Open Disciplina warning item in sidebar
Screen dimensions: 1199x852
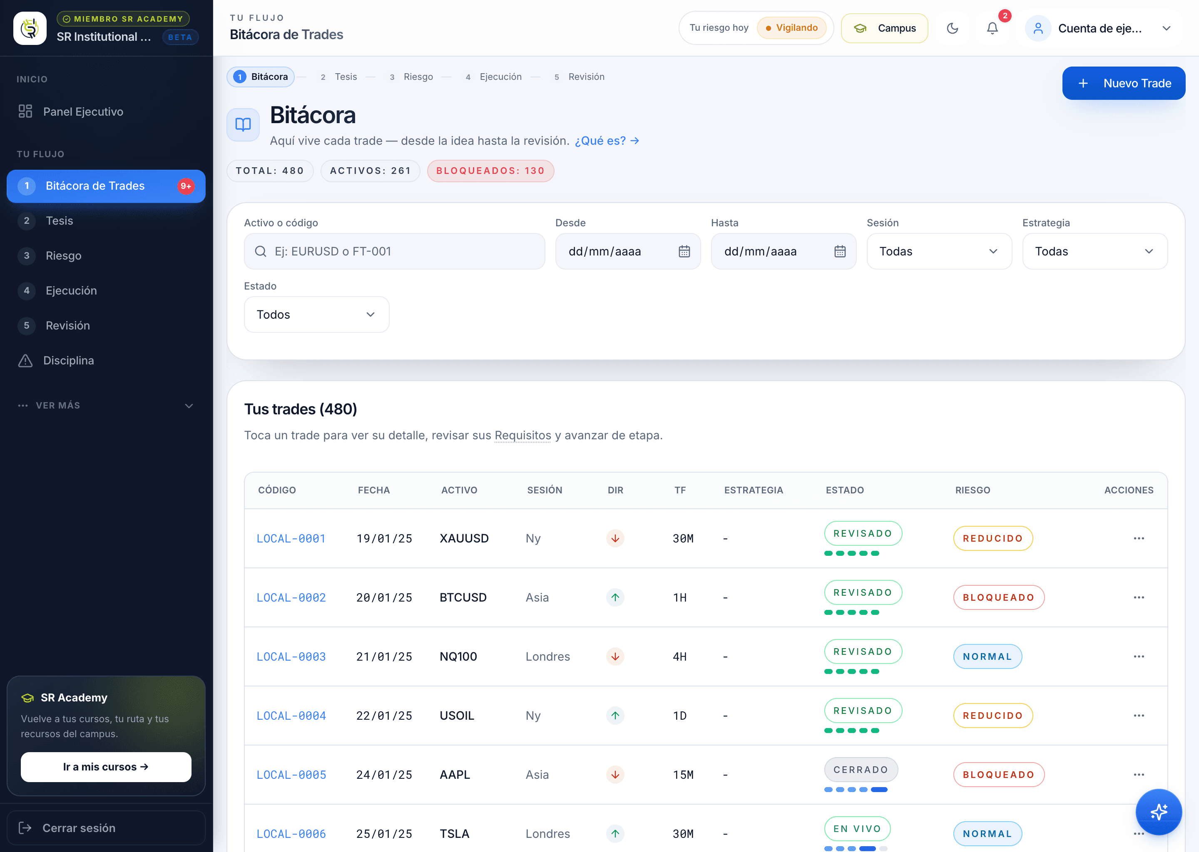(x=106, y=360)
